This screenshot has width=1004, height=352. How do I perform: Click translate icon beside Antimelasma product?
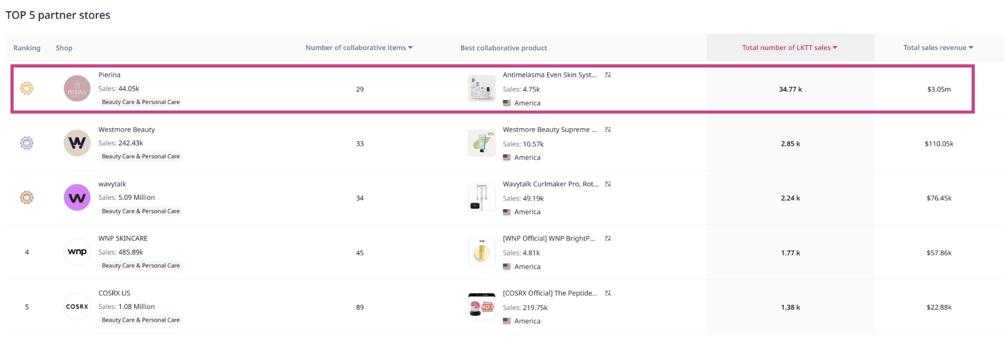coord(608,75)
